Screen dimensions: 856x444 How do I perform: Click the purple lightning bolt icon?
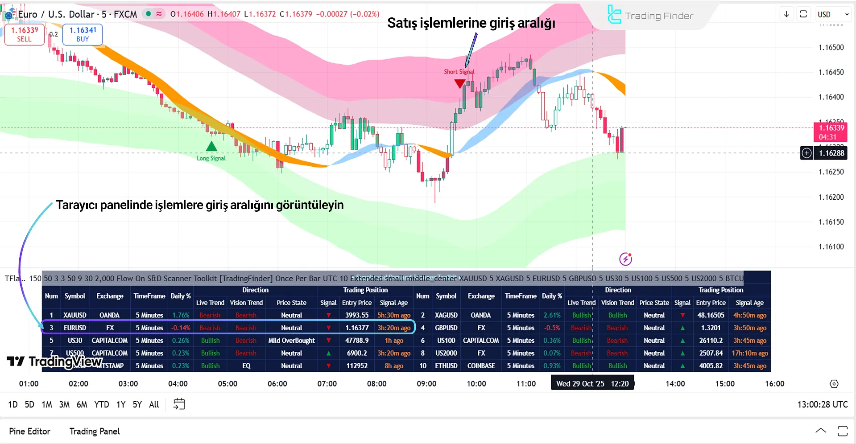pos(625,259)
